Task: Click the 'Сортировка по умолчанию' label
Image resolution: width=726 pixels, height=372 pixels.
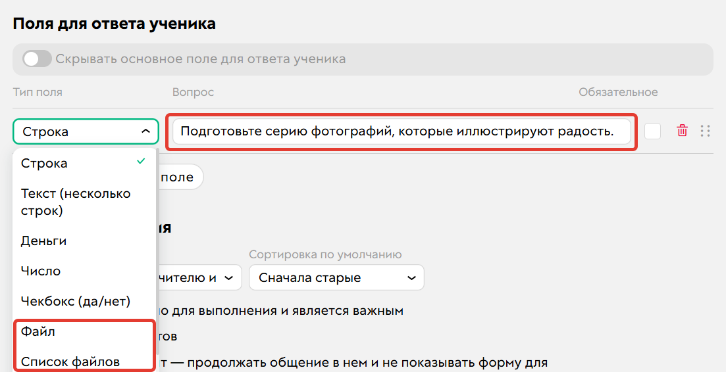Action: pyautogui.click(x=325, y=254)
